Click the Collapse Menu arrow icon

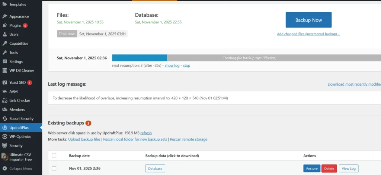(x=4, y=168)
